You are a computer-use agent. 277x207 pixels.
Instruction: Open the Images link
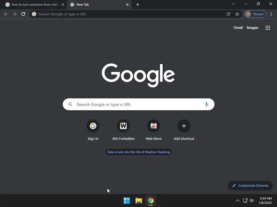tap(252, 28)
